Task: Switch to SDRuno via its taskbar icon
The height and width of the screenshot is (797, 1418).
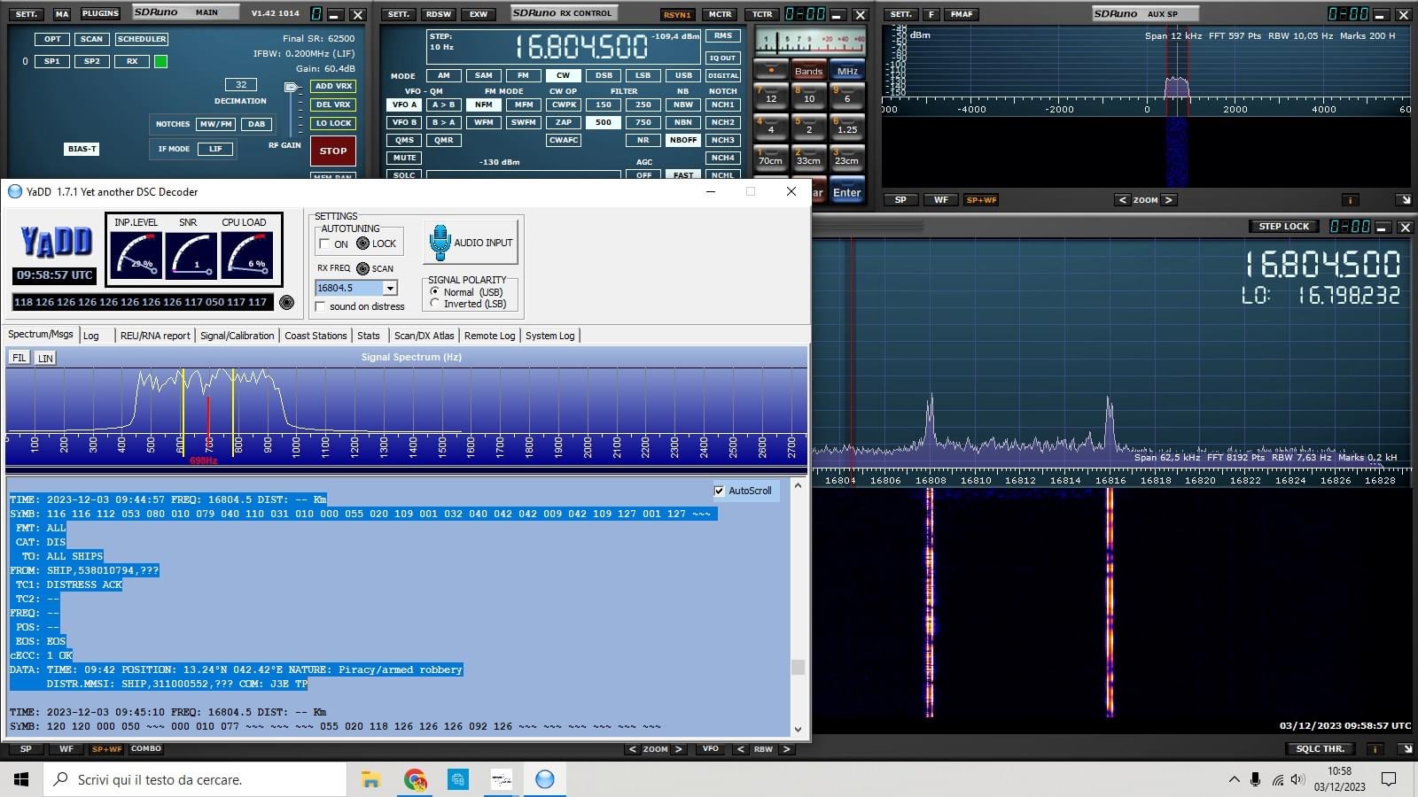Action: click(x=502, y=779)
